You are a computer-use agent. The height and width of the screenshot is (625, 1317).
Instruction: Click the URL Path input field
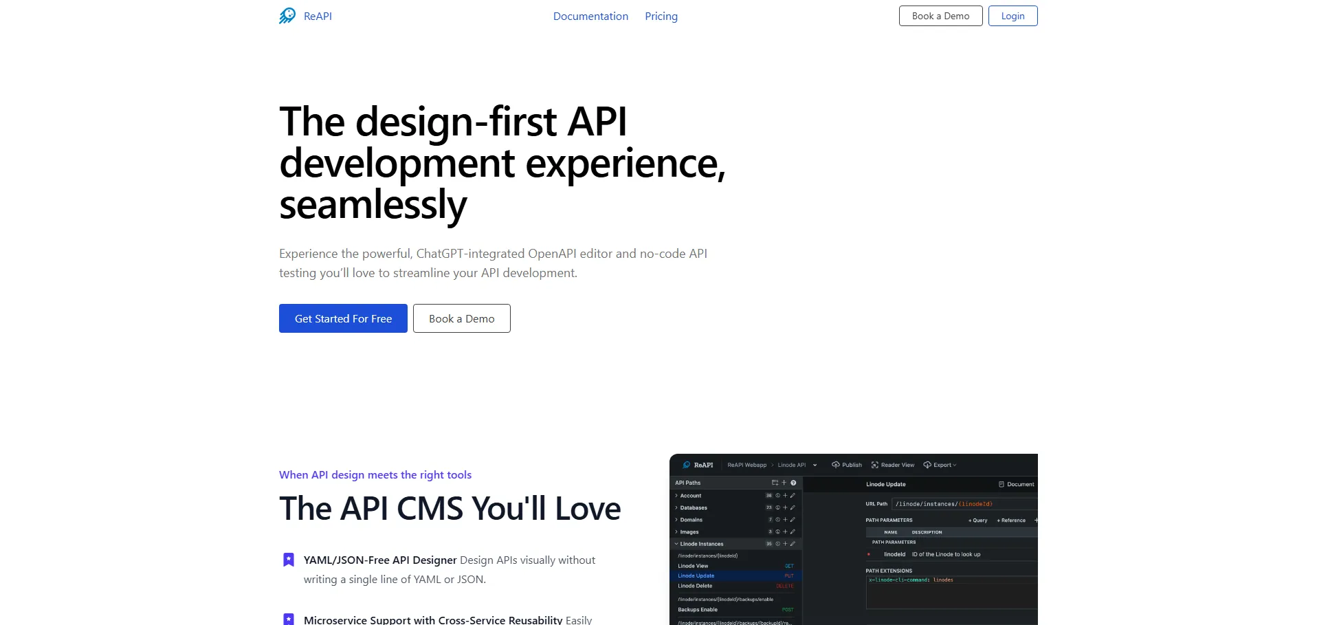962,504
